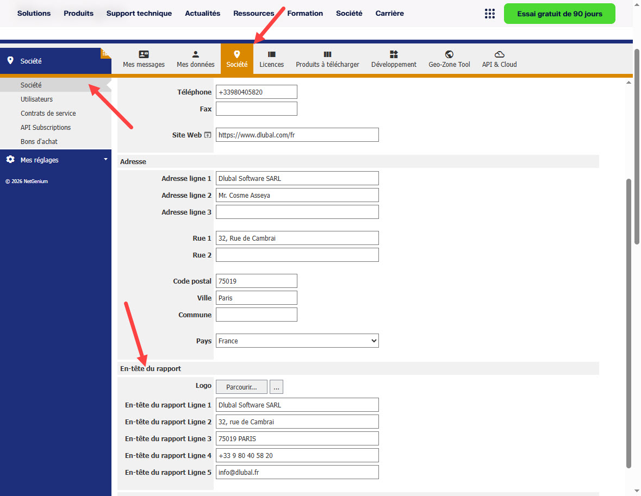The width and height of the screenshot is (641, 496).
Task: Click the empty Commune field
Action: pos(256,315)
